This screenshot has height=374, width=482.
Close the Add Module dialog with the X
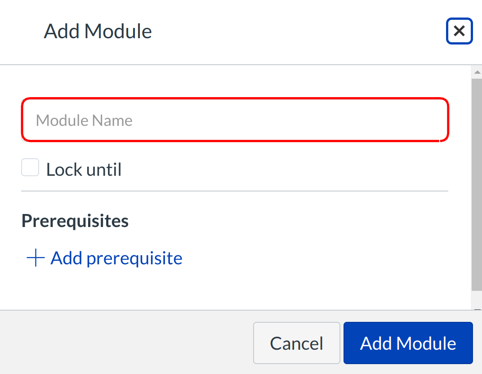pyautogui.click(x=459, y=31)
